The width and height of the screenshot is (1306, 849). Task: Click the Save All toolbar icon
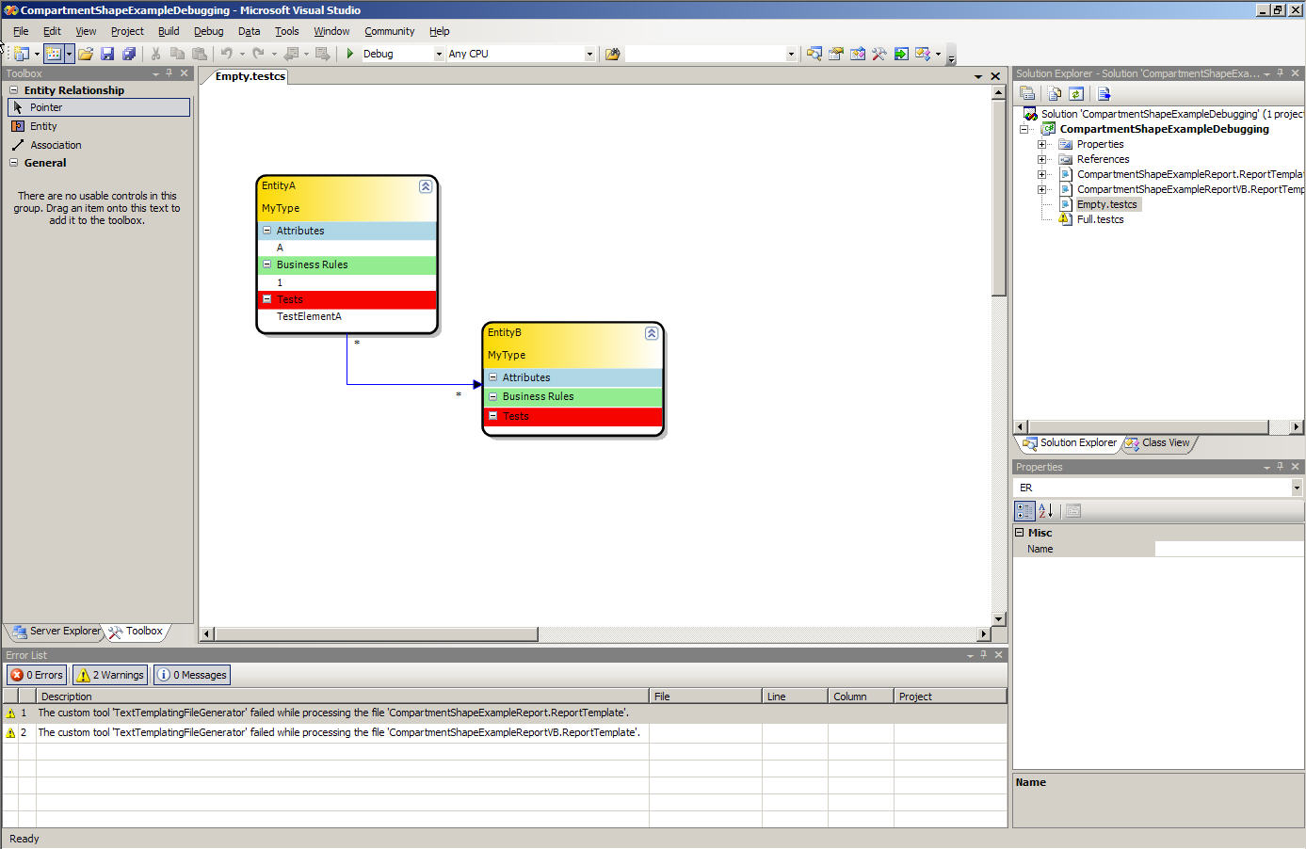[129, 54]
